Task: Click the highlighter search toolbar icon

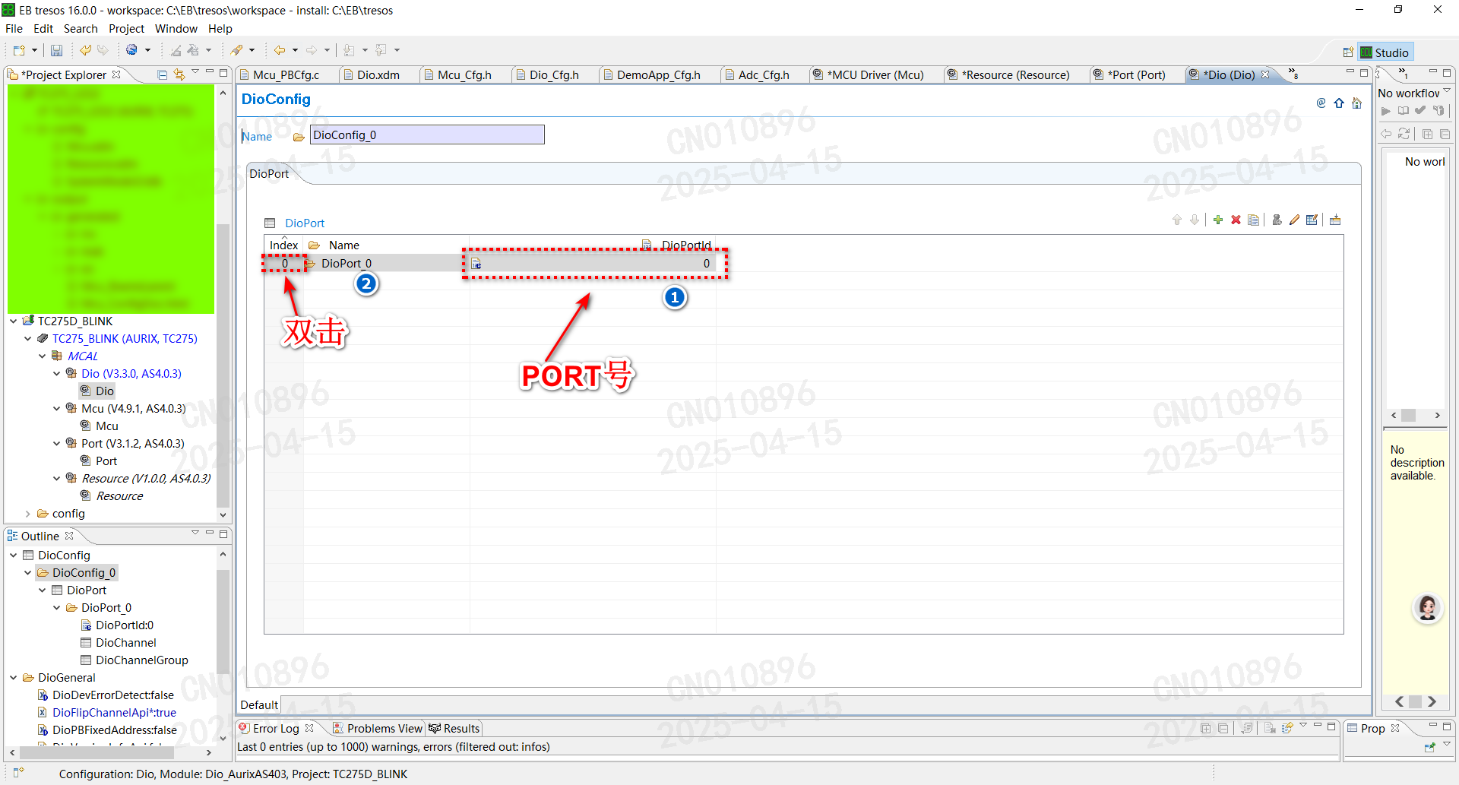Action: tap(237, 50)
